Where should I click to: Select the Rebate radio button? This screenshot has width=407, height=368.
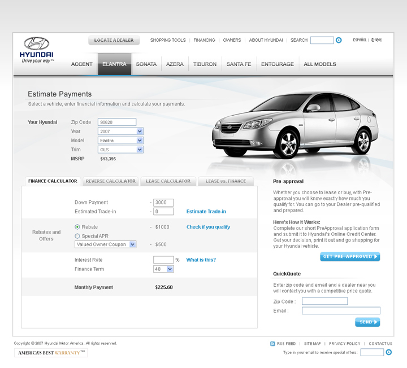pos(77,227)
